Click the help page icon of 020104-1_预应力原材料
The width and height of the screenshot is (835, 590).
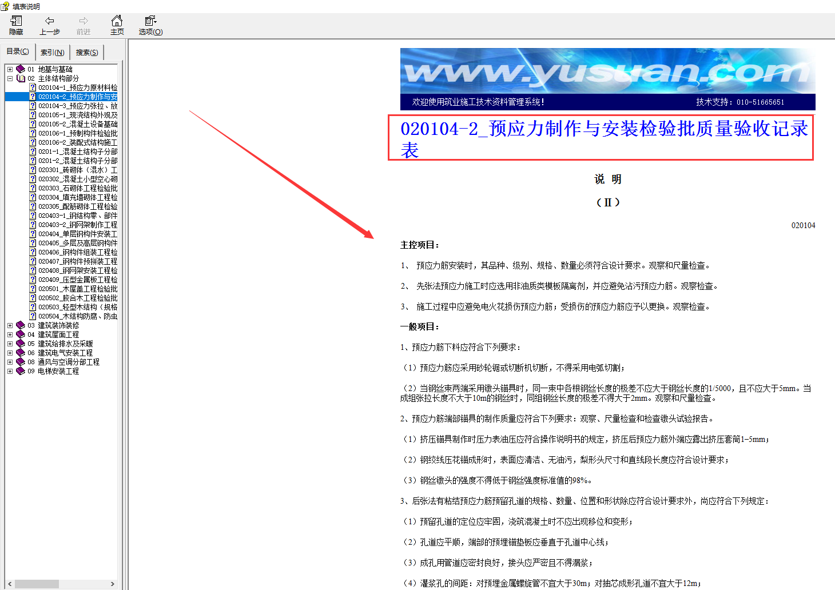point(33,87)
